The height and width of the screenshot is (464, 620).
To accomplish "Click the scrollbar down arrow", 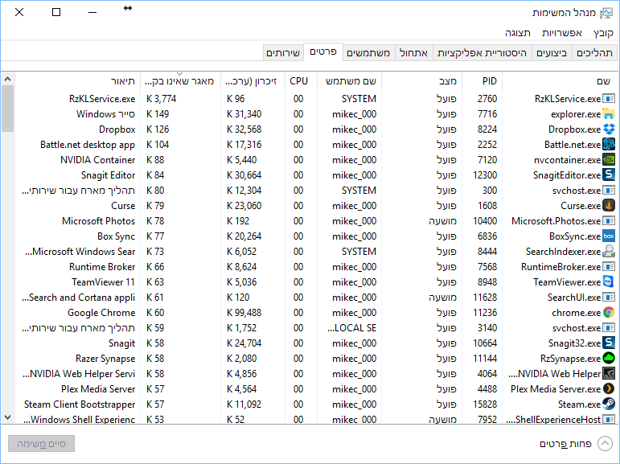I will tap(7, 417).
